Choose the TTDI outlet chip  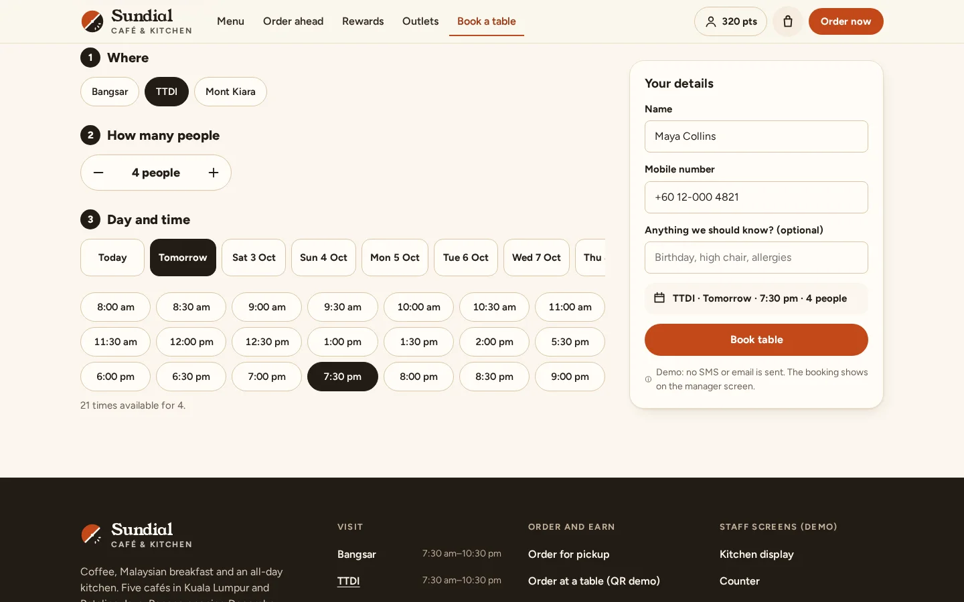[x=167, y=92]
